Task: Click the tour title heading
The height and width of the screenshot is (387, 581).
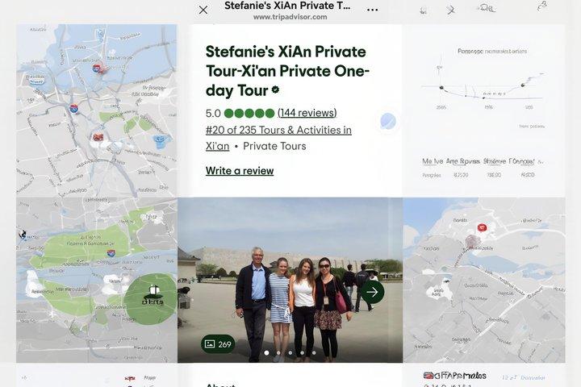Action: pyautogui.click(x=287, y=71)
